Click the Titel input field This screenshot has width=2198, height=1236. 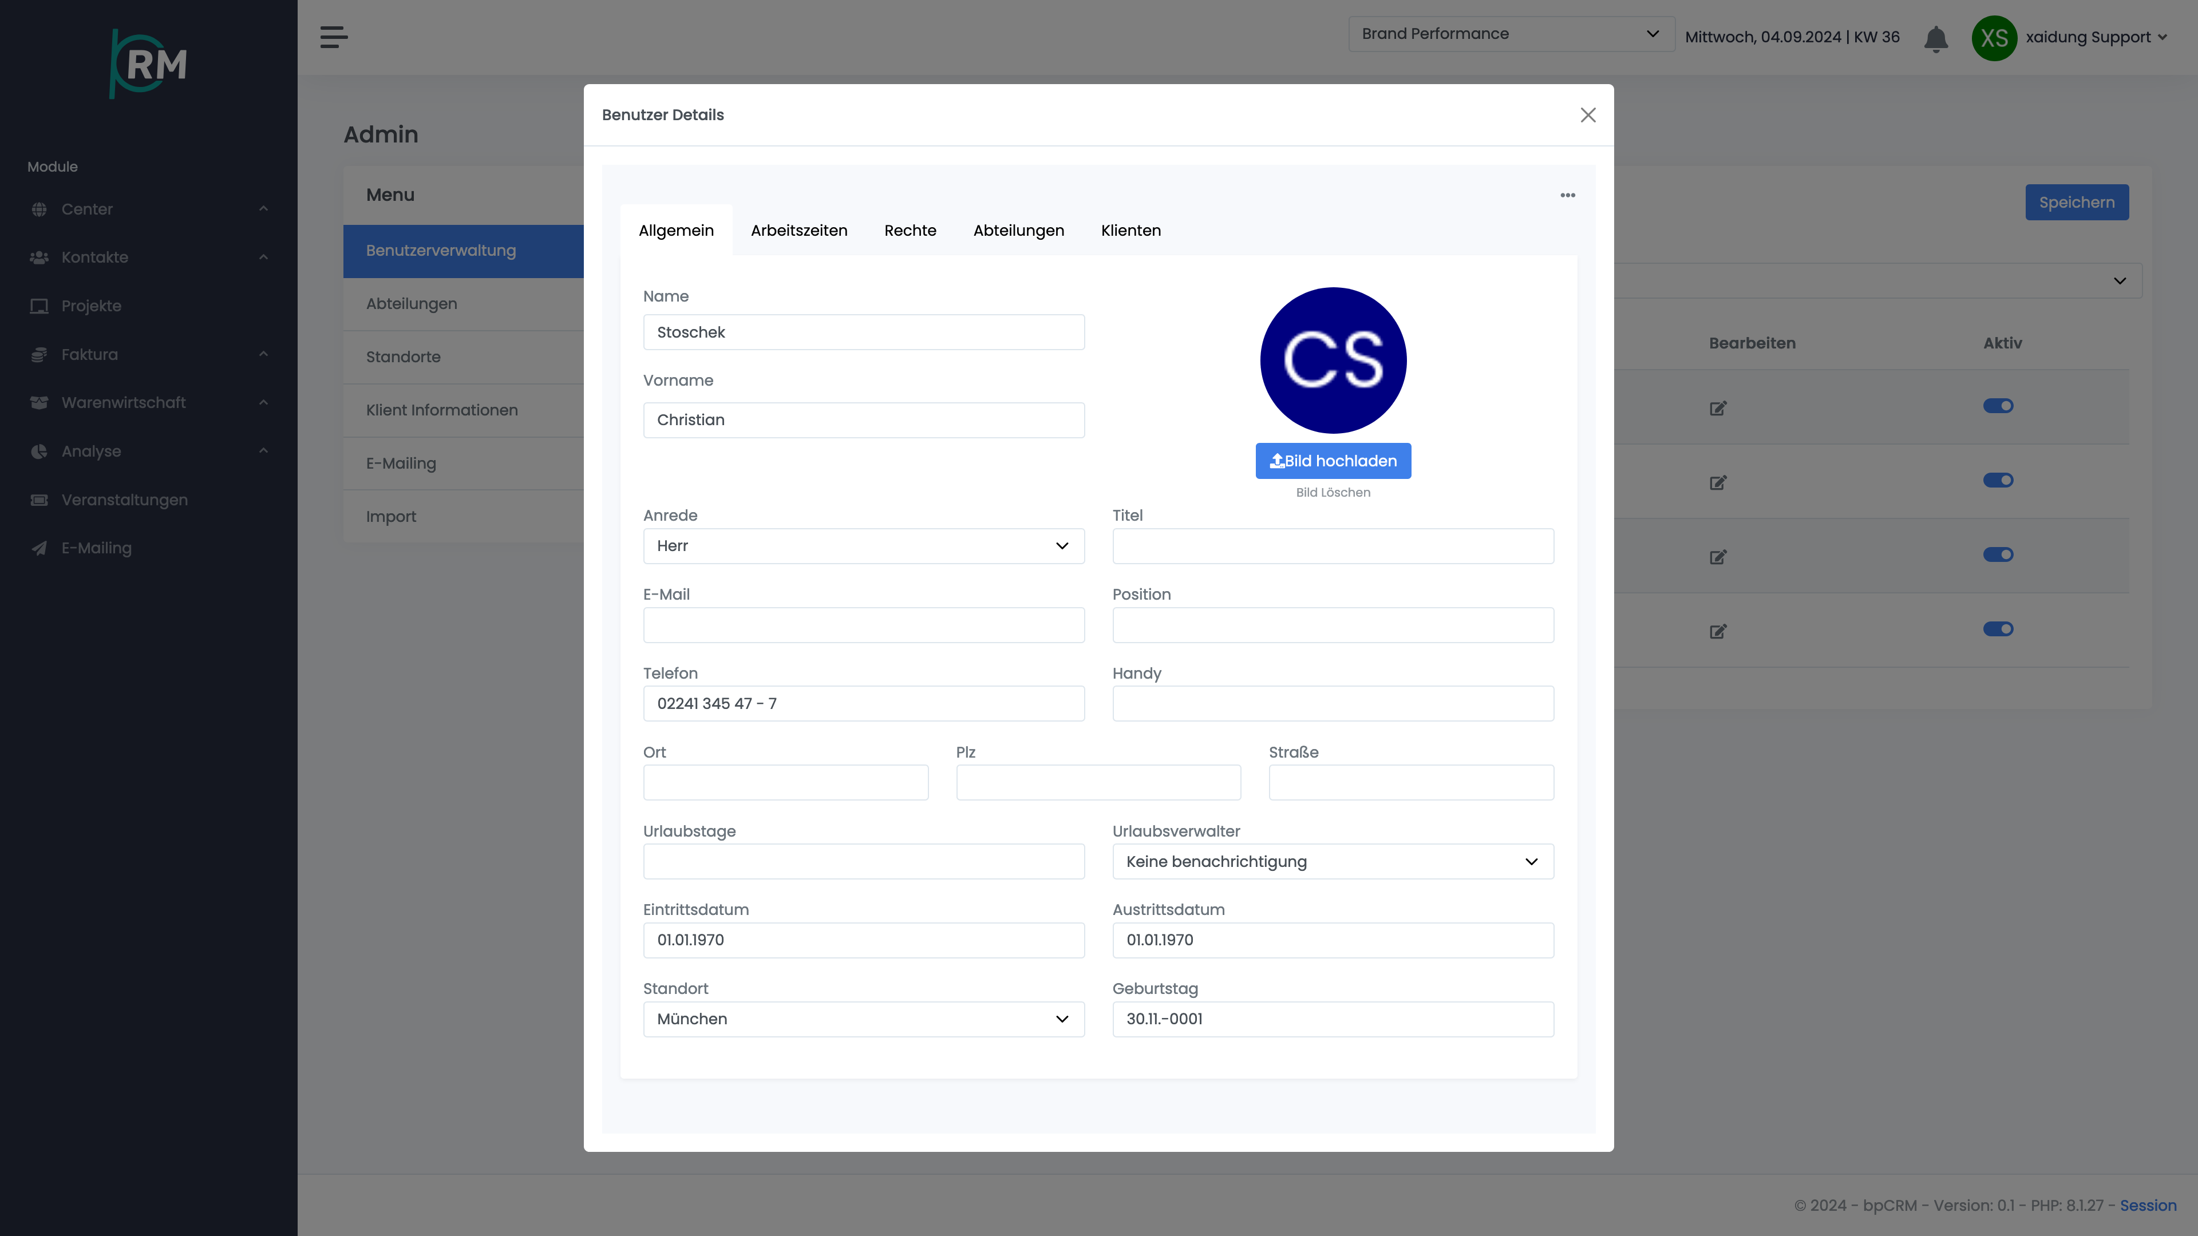[1333, 546]
